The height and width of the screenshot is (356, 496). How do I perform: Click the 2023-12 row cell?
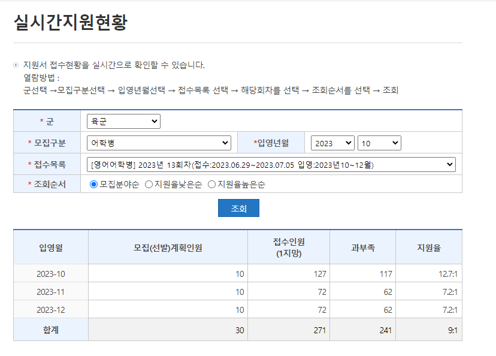pos(50,310)
